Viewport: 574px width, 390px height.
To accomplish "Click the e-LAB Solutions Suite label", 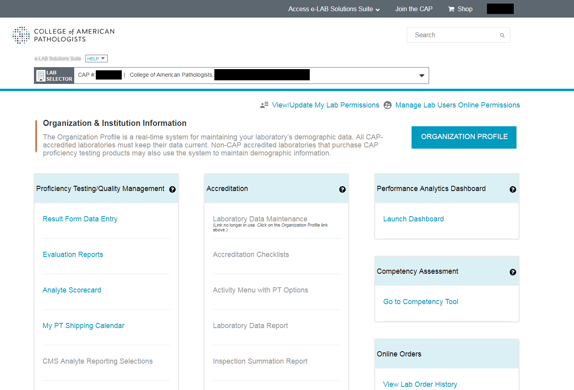I will tap(58, 59).
